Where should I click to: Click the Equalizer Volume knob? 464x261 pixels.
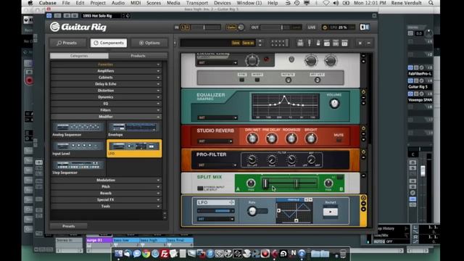tap(334, 104)
